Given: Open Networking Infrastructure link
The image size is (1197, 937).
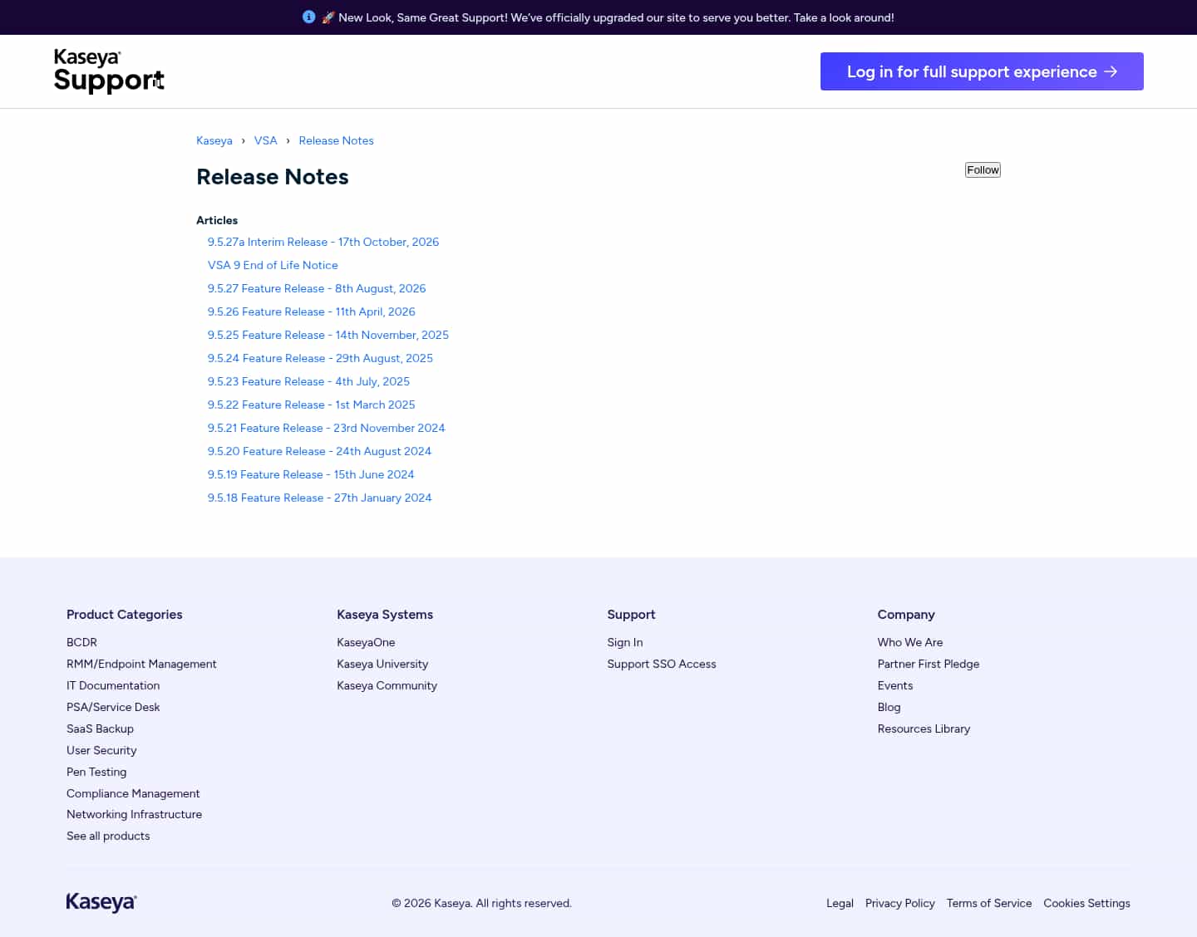Looking at the screenshot, I should click(x=134, y=814).
